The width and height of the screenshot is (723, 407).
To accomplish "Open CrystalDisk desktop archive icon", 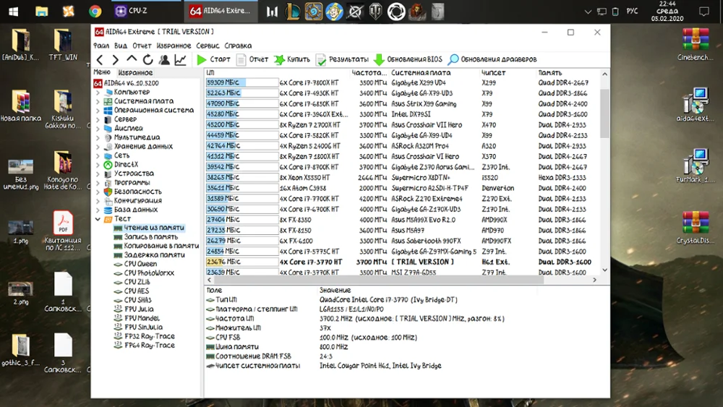I will (695, 227).
